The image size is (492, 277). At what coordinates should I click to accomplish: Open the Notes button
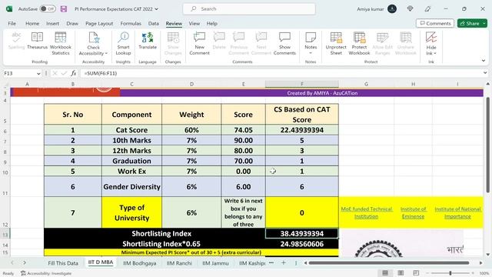pos(311,43)
